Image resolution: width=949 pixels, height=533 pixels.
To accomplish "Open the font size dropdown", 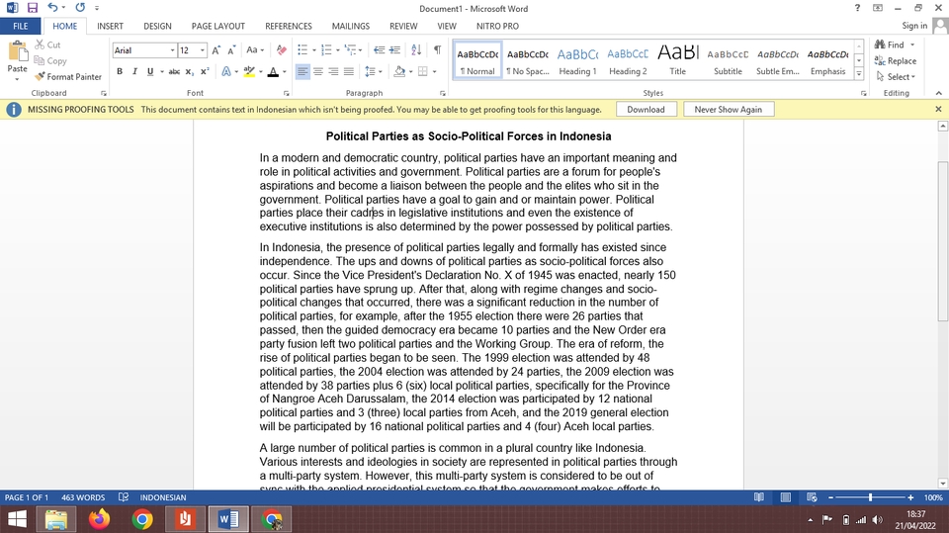I will point(203,50).
